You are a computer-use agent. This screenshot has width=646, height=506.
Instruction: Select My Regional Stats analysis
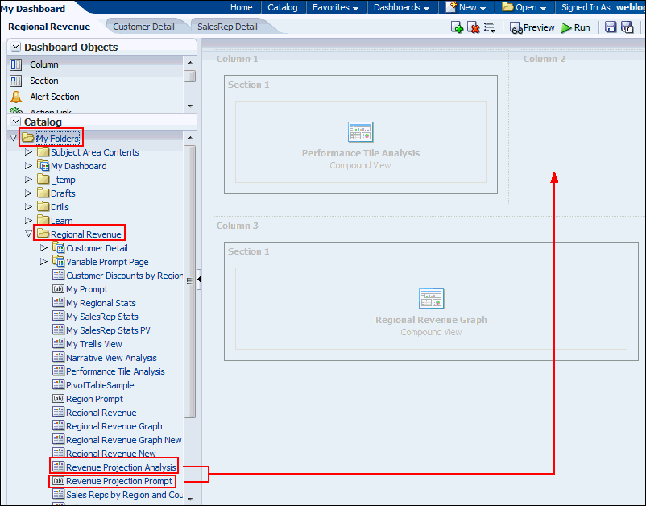point(101,303)
